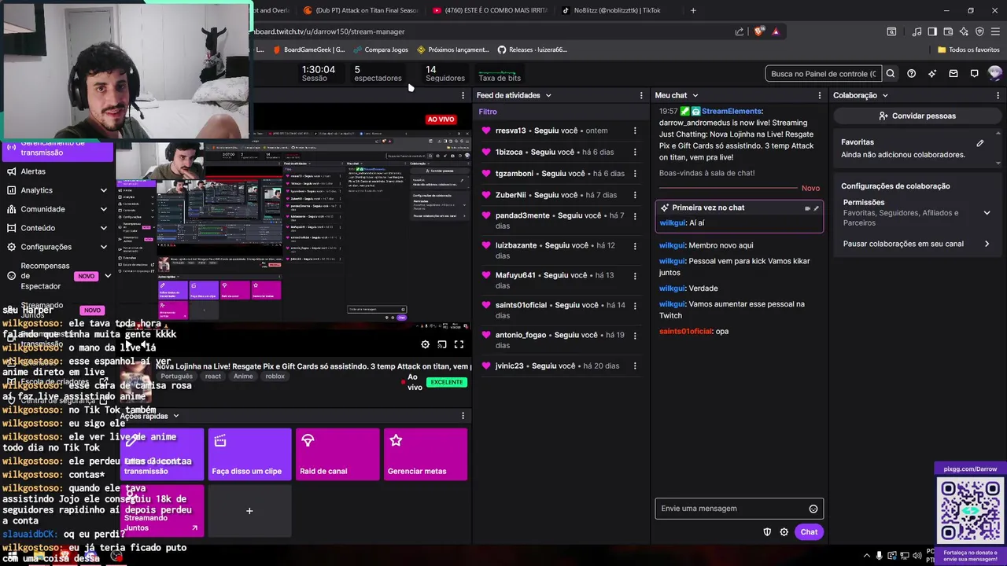Open options for Mafuyu641 follow event
1007x566 pixels.
pyautogui.click(x=635, y=275)
